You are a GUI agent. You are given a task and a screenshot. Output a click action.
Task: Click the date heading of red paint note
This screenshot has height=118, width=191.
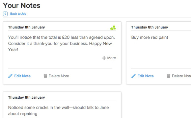[x=150, y=27]
